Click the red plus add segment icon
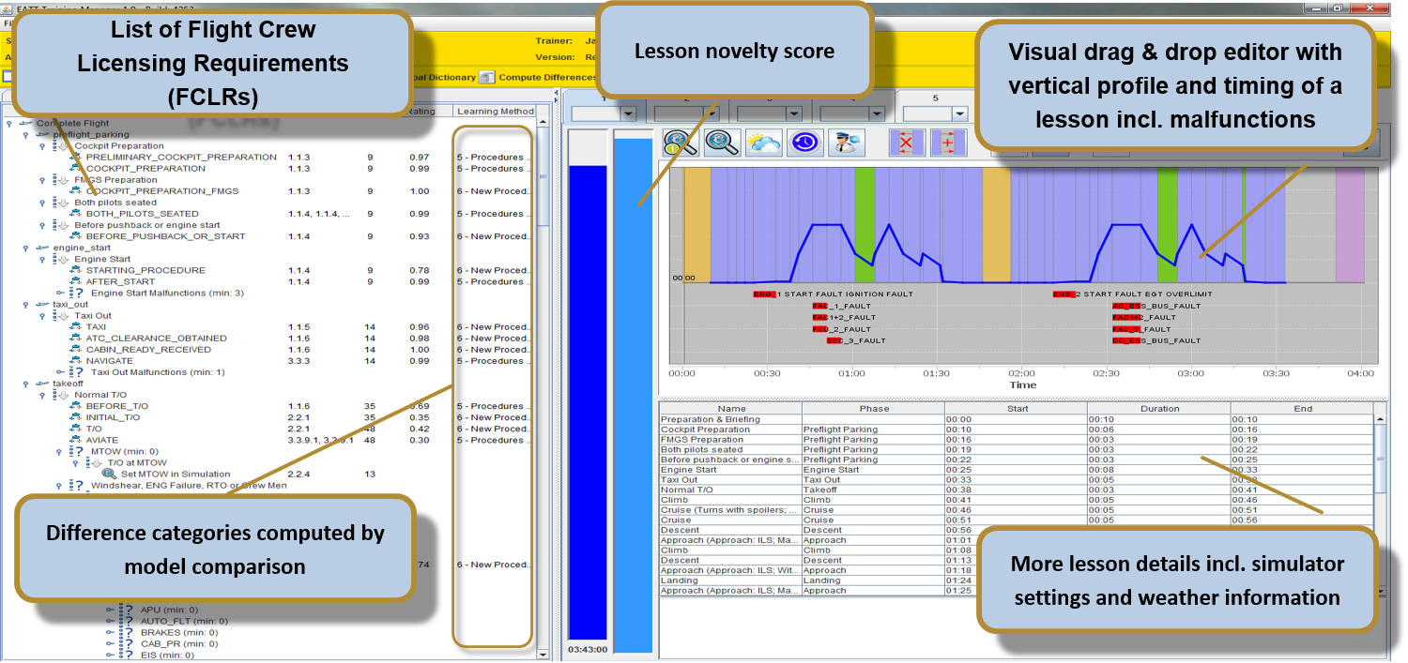The image size is (1408, 663). tap(948, 143)
